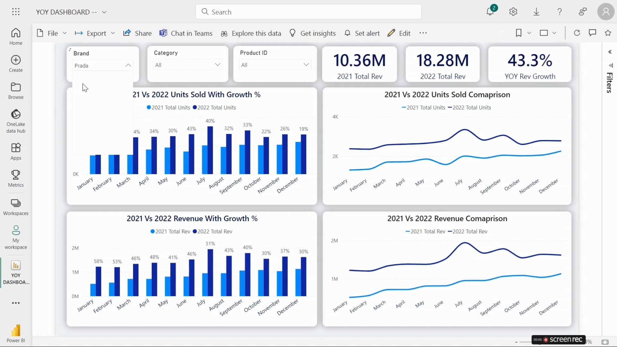Image resolution: width=617 pixels, height=347 pixels.
Task: Click Edit in the toolbar
Action: pyautogui.click(x=399, y=33)
